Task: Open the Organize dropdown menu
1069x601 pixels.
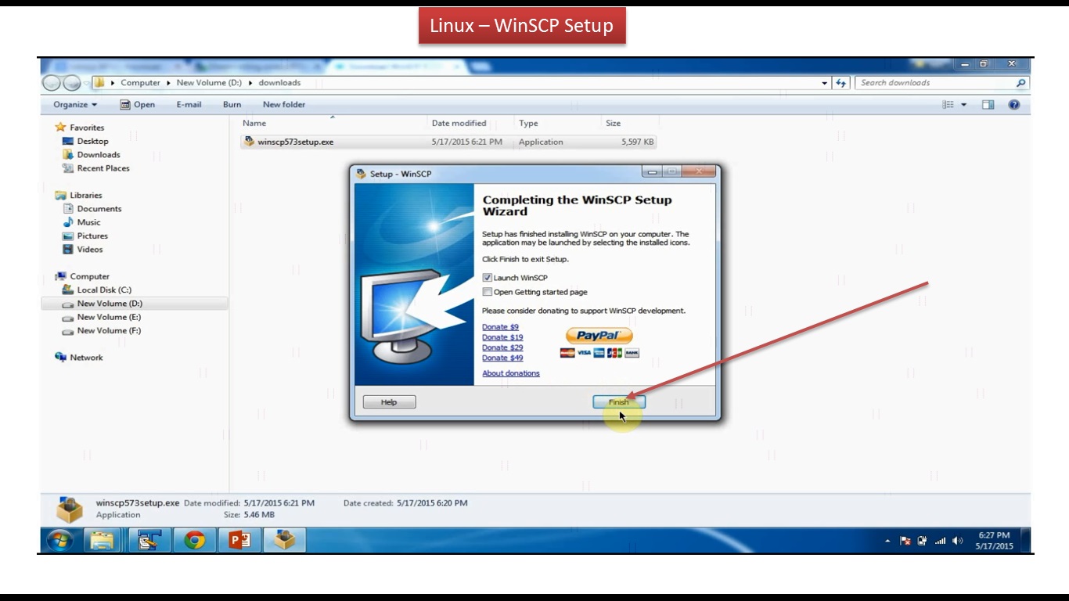Action: click(75, 104)
